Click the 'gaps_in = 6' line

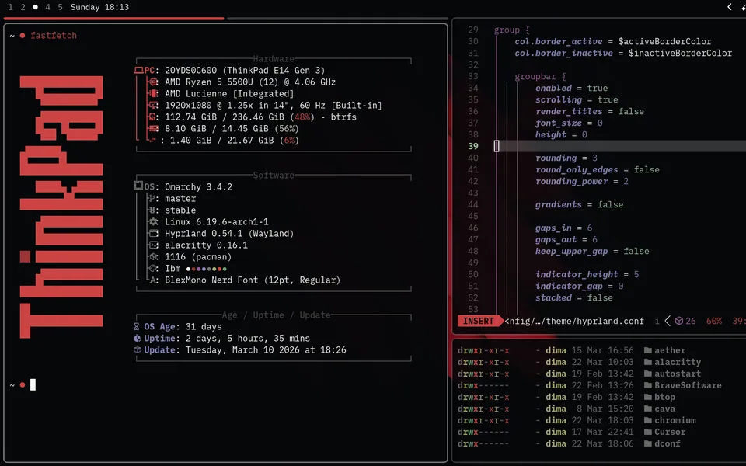click(564, 228)
